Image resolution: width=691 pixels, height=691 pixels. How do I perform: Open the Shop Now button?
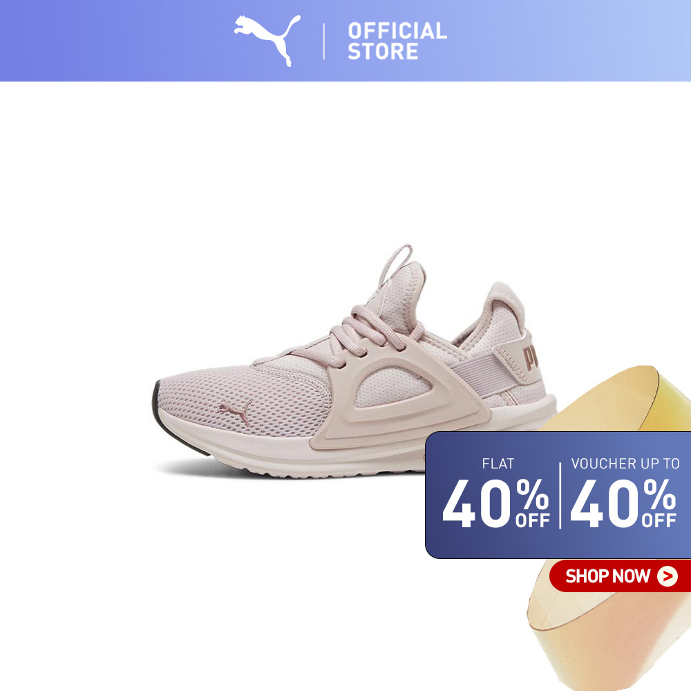[620, 576]
